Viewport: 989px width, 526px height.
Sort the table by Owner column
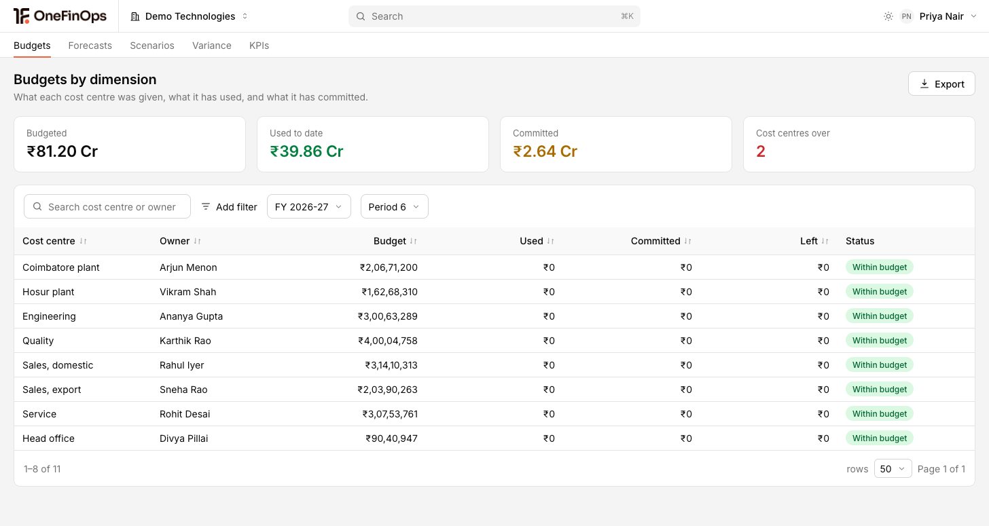tap(197, 241)
